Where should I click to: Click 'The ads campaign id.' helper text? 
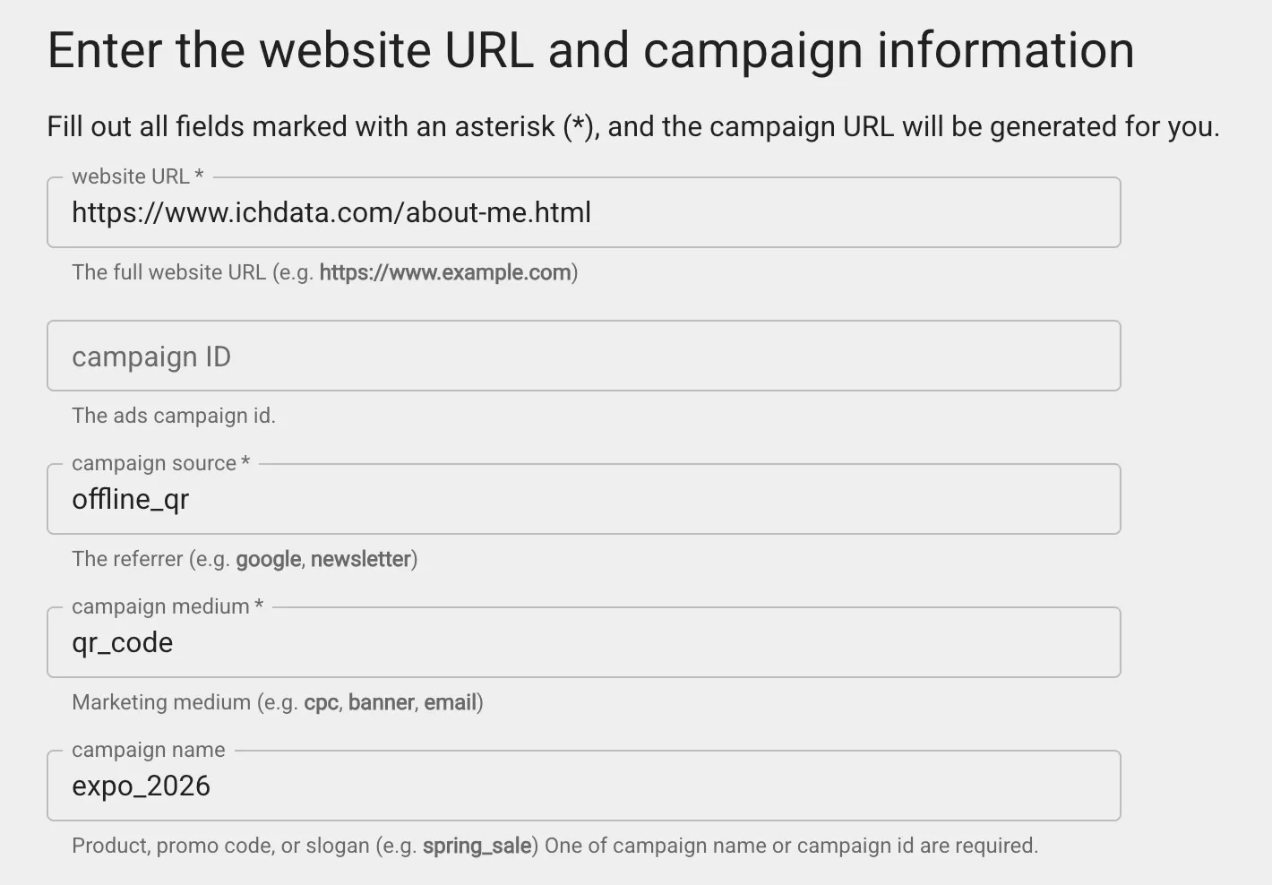click(174, 416)
